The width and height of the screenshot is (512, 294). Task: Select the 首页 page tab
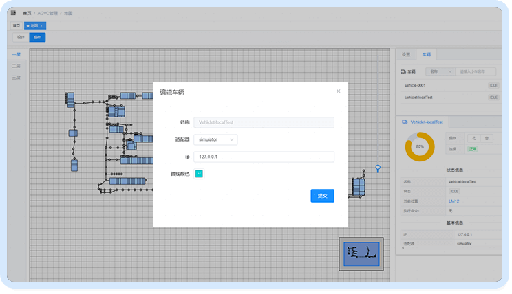coord(17,25)
